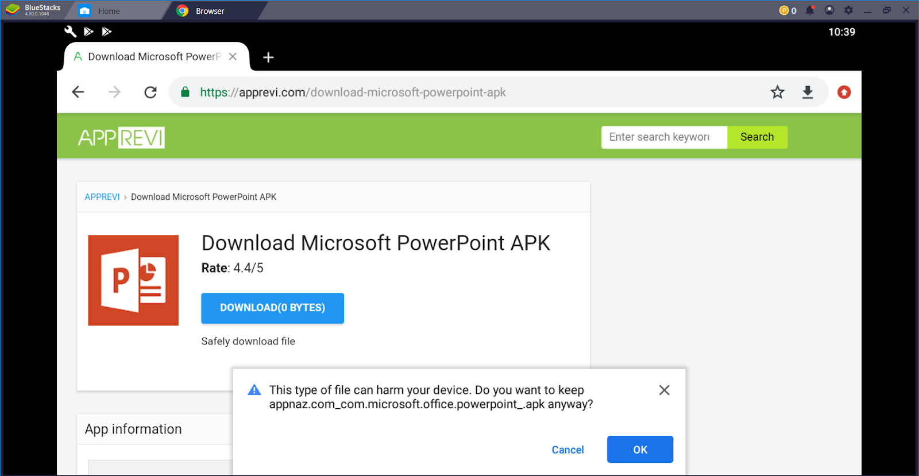Click the 'Safely download file' text
Viewport: 919px width, 476px height.
(248, 341)
